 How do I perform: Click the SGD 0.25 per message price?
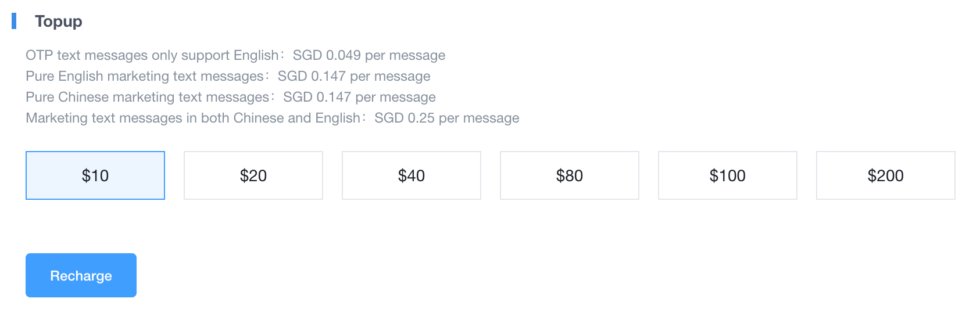tap(447, 118)
